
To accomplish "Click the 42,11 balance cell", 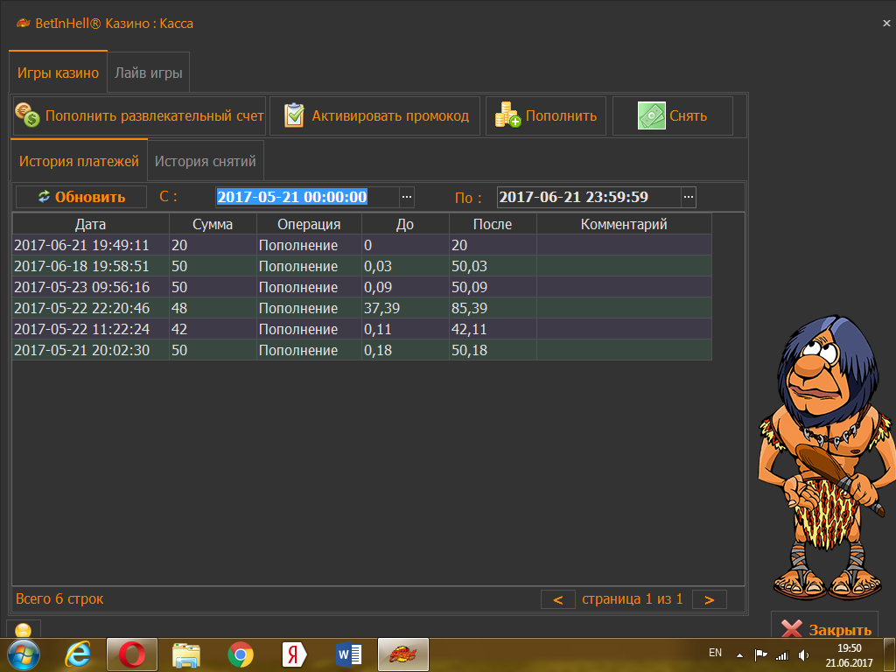I will [x=493, y=329].
